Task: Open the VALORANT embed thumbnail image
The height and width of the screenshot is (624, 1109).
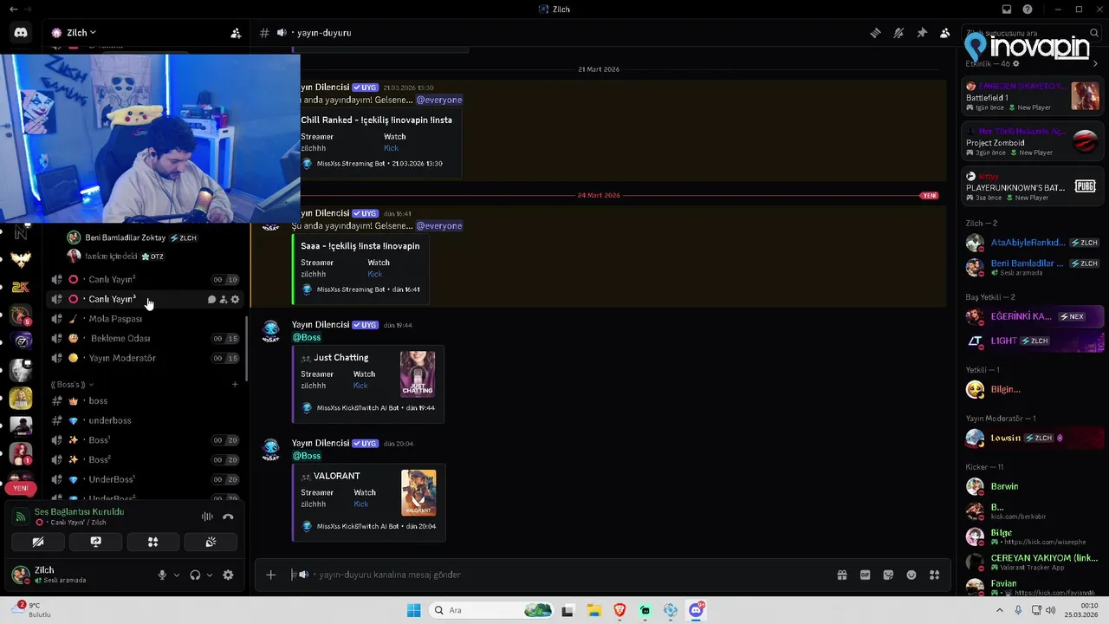Action: [418, 492]
